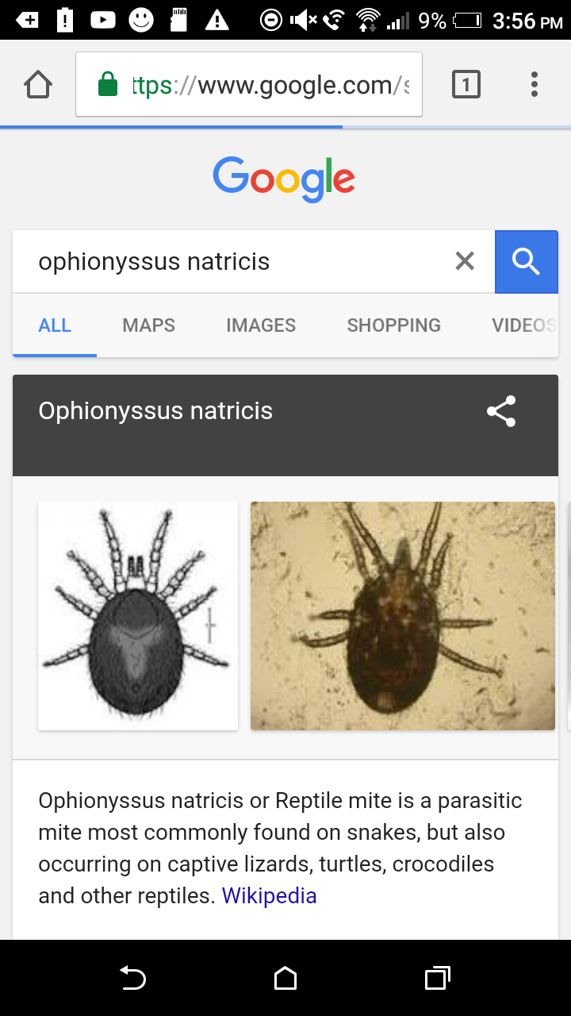Tap the URL address bar
Viewport: 571px width, 1016px height.
point(249,84)
